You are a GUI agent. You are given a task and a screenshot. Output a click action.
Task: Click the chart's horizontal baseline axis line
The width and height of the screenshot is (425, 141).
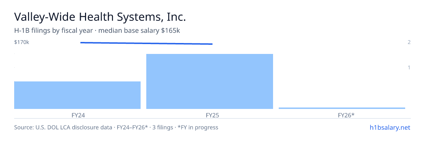(x=212, y=118)
